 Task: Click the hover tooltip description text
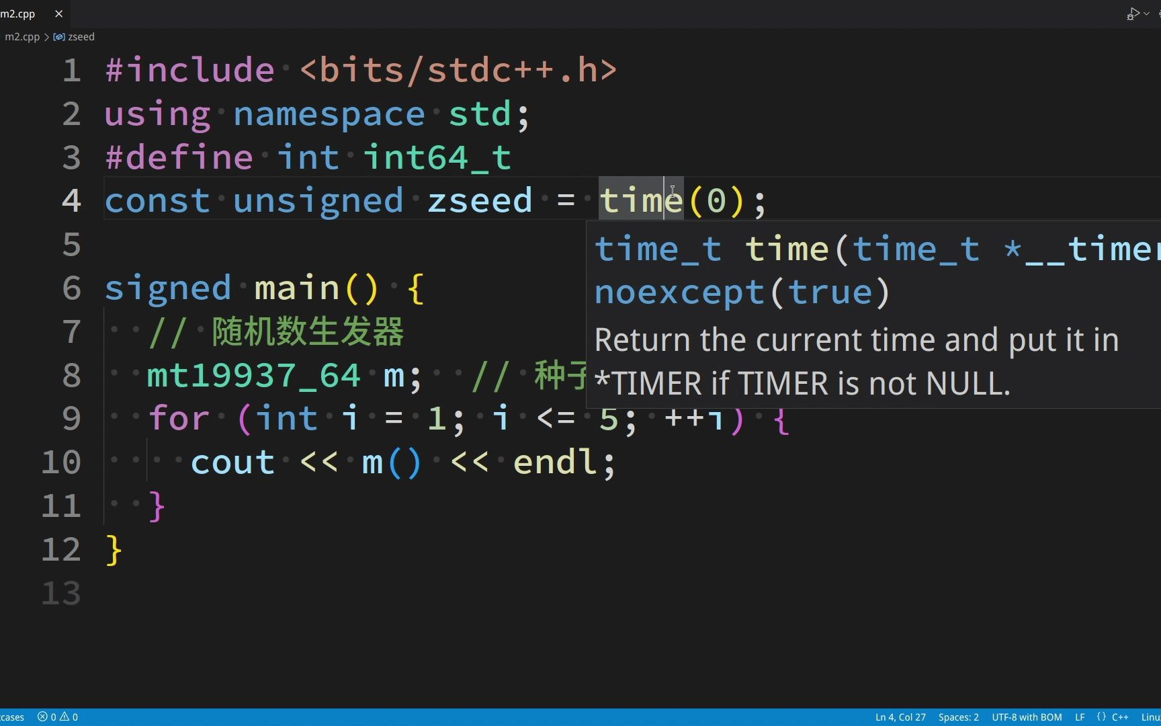[857, 362]
